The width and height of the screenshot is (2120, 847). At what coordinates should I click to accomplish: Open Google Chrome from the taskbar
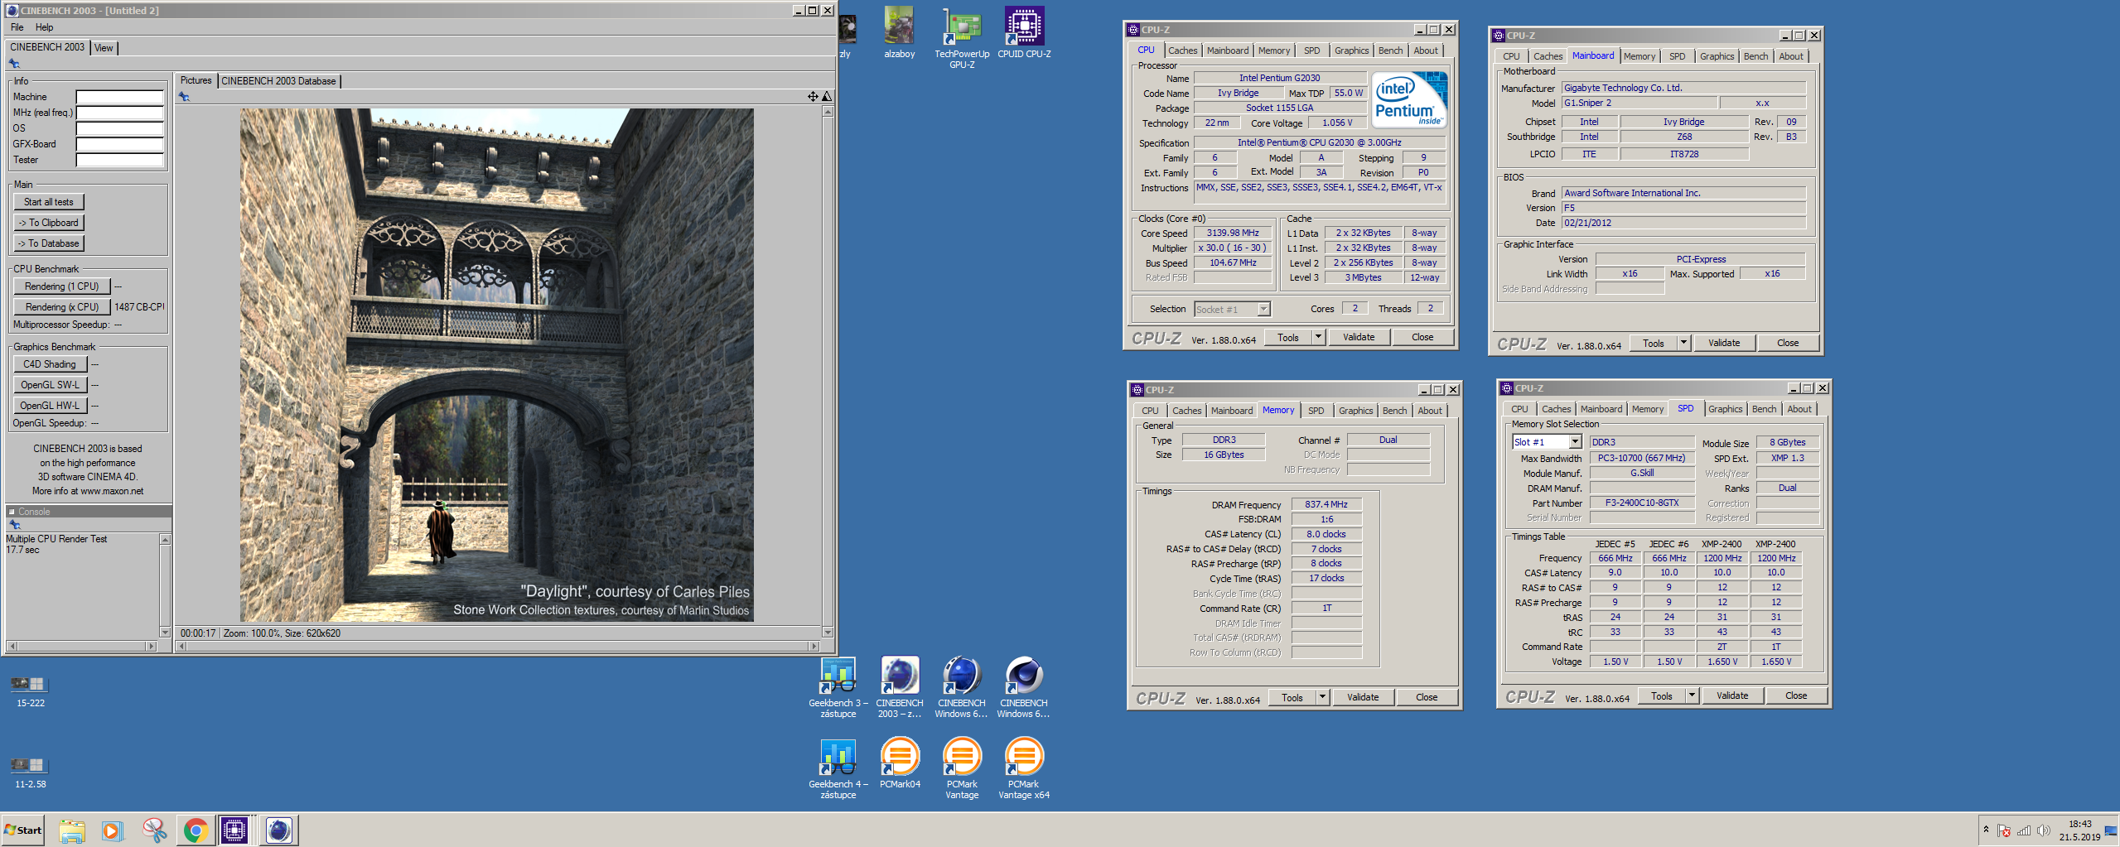point(196,830)
